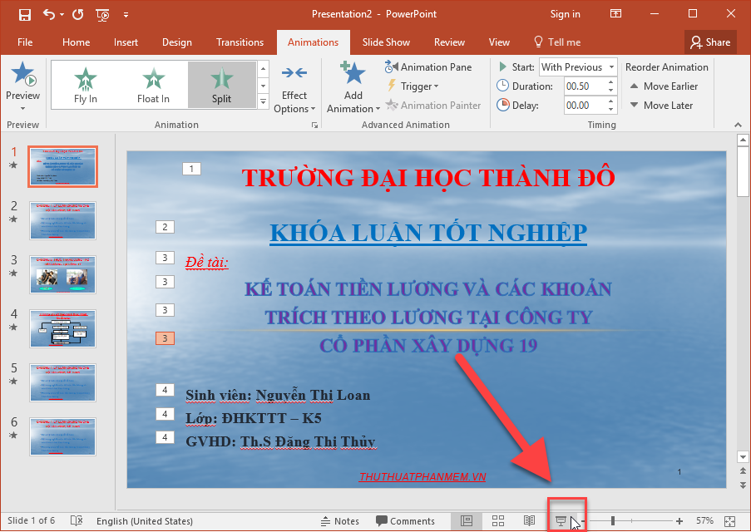Toggle the Comments pane
The width and height of the screenshot is (751, 532).
tap(405, 520)
